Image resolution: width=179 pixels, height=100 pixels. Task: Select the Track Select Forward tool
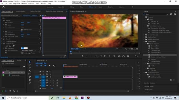(30, 65)
